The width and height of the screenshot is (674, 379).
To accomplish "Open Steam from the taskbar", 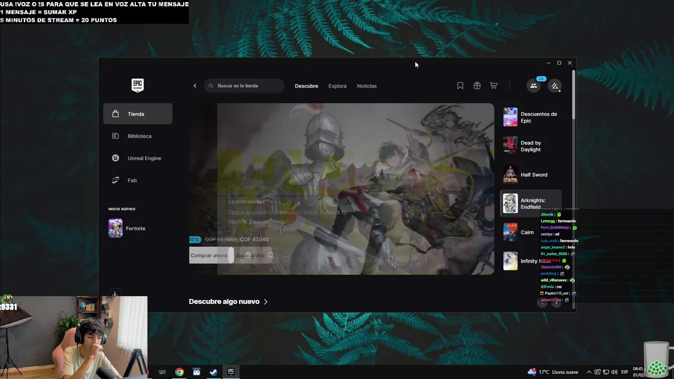I will (213, 372).
